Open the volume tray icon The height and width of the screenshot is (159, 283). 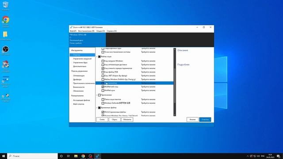pyautogui.click(x=258, y=156)
